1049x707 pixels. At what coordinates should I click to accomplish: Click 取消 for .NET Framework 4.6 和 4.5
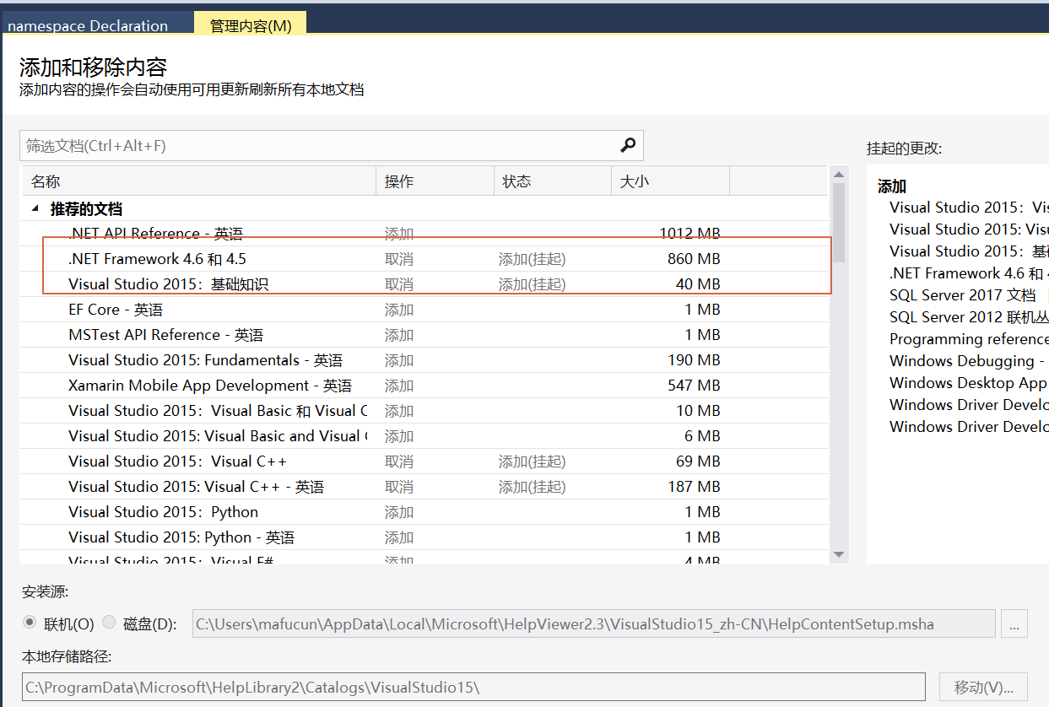(x=399, y=259)
